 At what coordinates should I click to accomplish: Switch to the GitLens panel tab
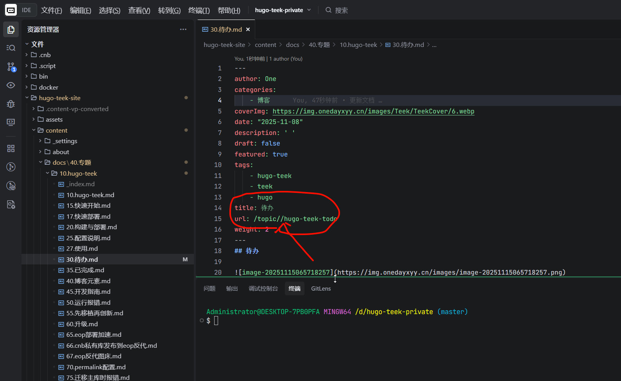tap(320, 289)
